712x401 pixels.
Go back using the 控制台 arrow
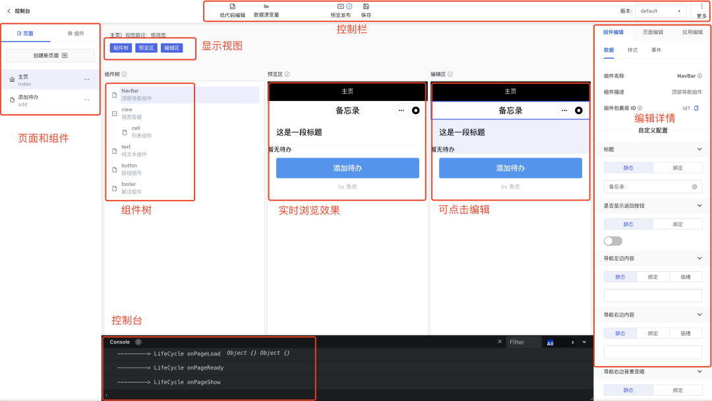[9, 11]
